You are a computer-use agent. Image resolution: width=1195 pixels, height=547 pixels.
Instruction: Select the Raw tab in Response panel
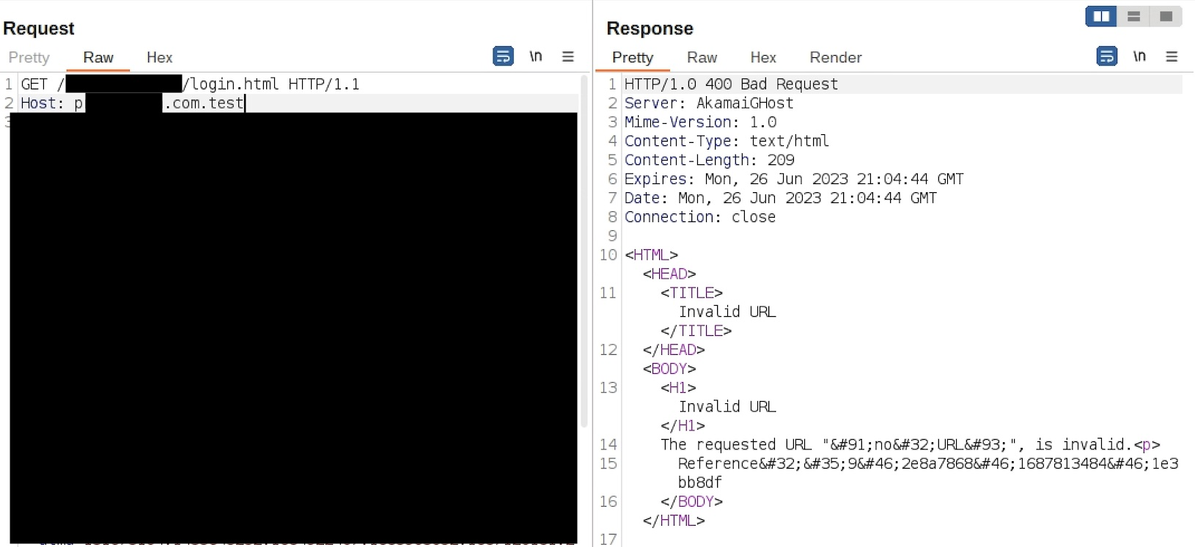(702, 57)
